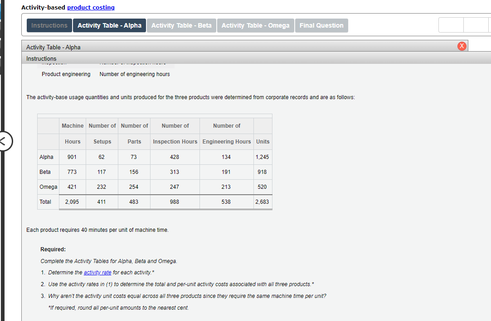Select Beta setups value 117
Screen dimensions: 491x321
click(x=102, y=172)
